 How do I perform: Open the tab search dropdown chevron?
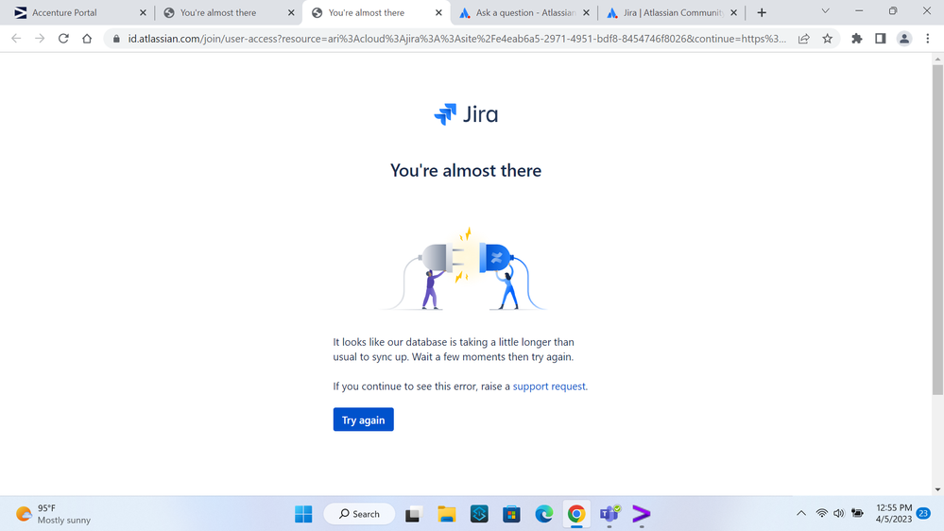click(x=825, y=10)
